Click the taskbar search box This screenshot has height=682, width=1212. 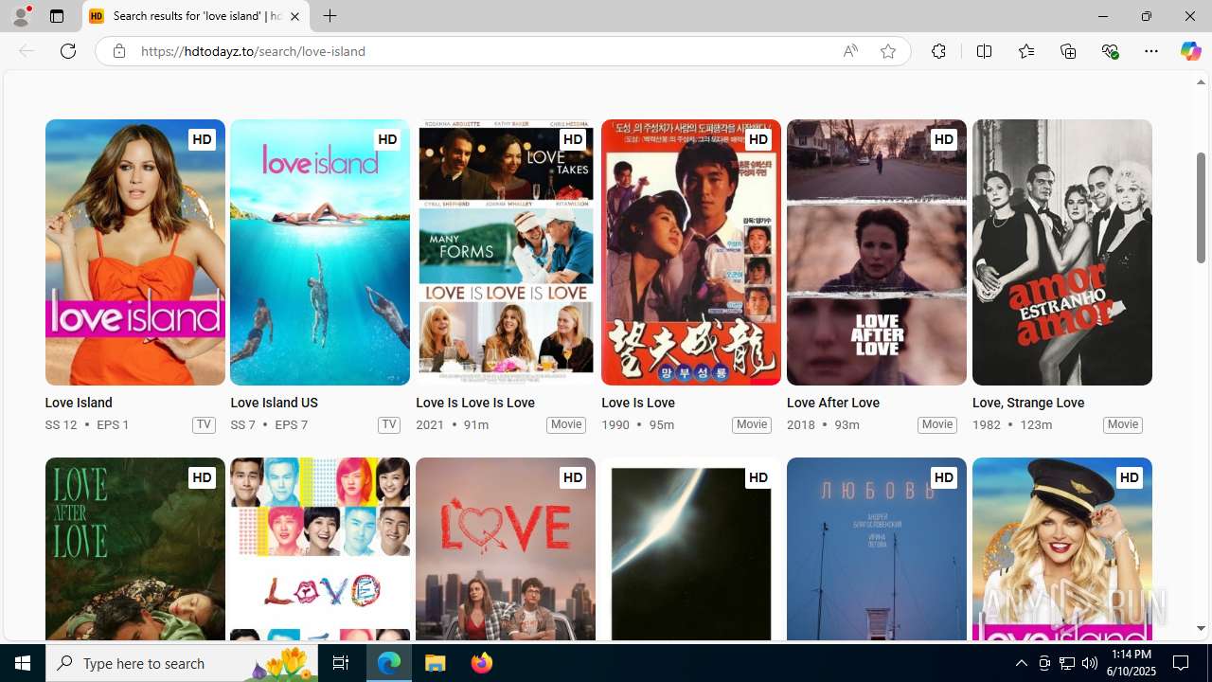click(x=182, y=663)
